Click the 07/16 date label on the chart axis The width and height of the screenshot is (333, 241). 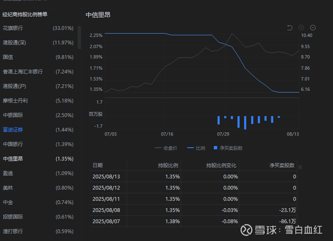[167, 134]
